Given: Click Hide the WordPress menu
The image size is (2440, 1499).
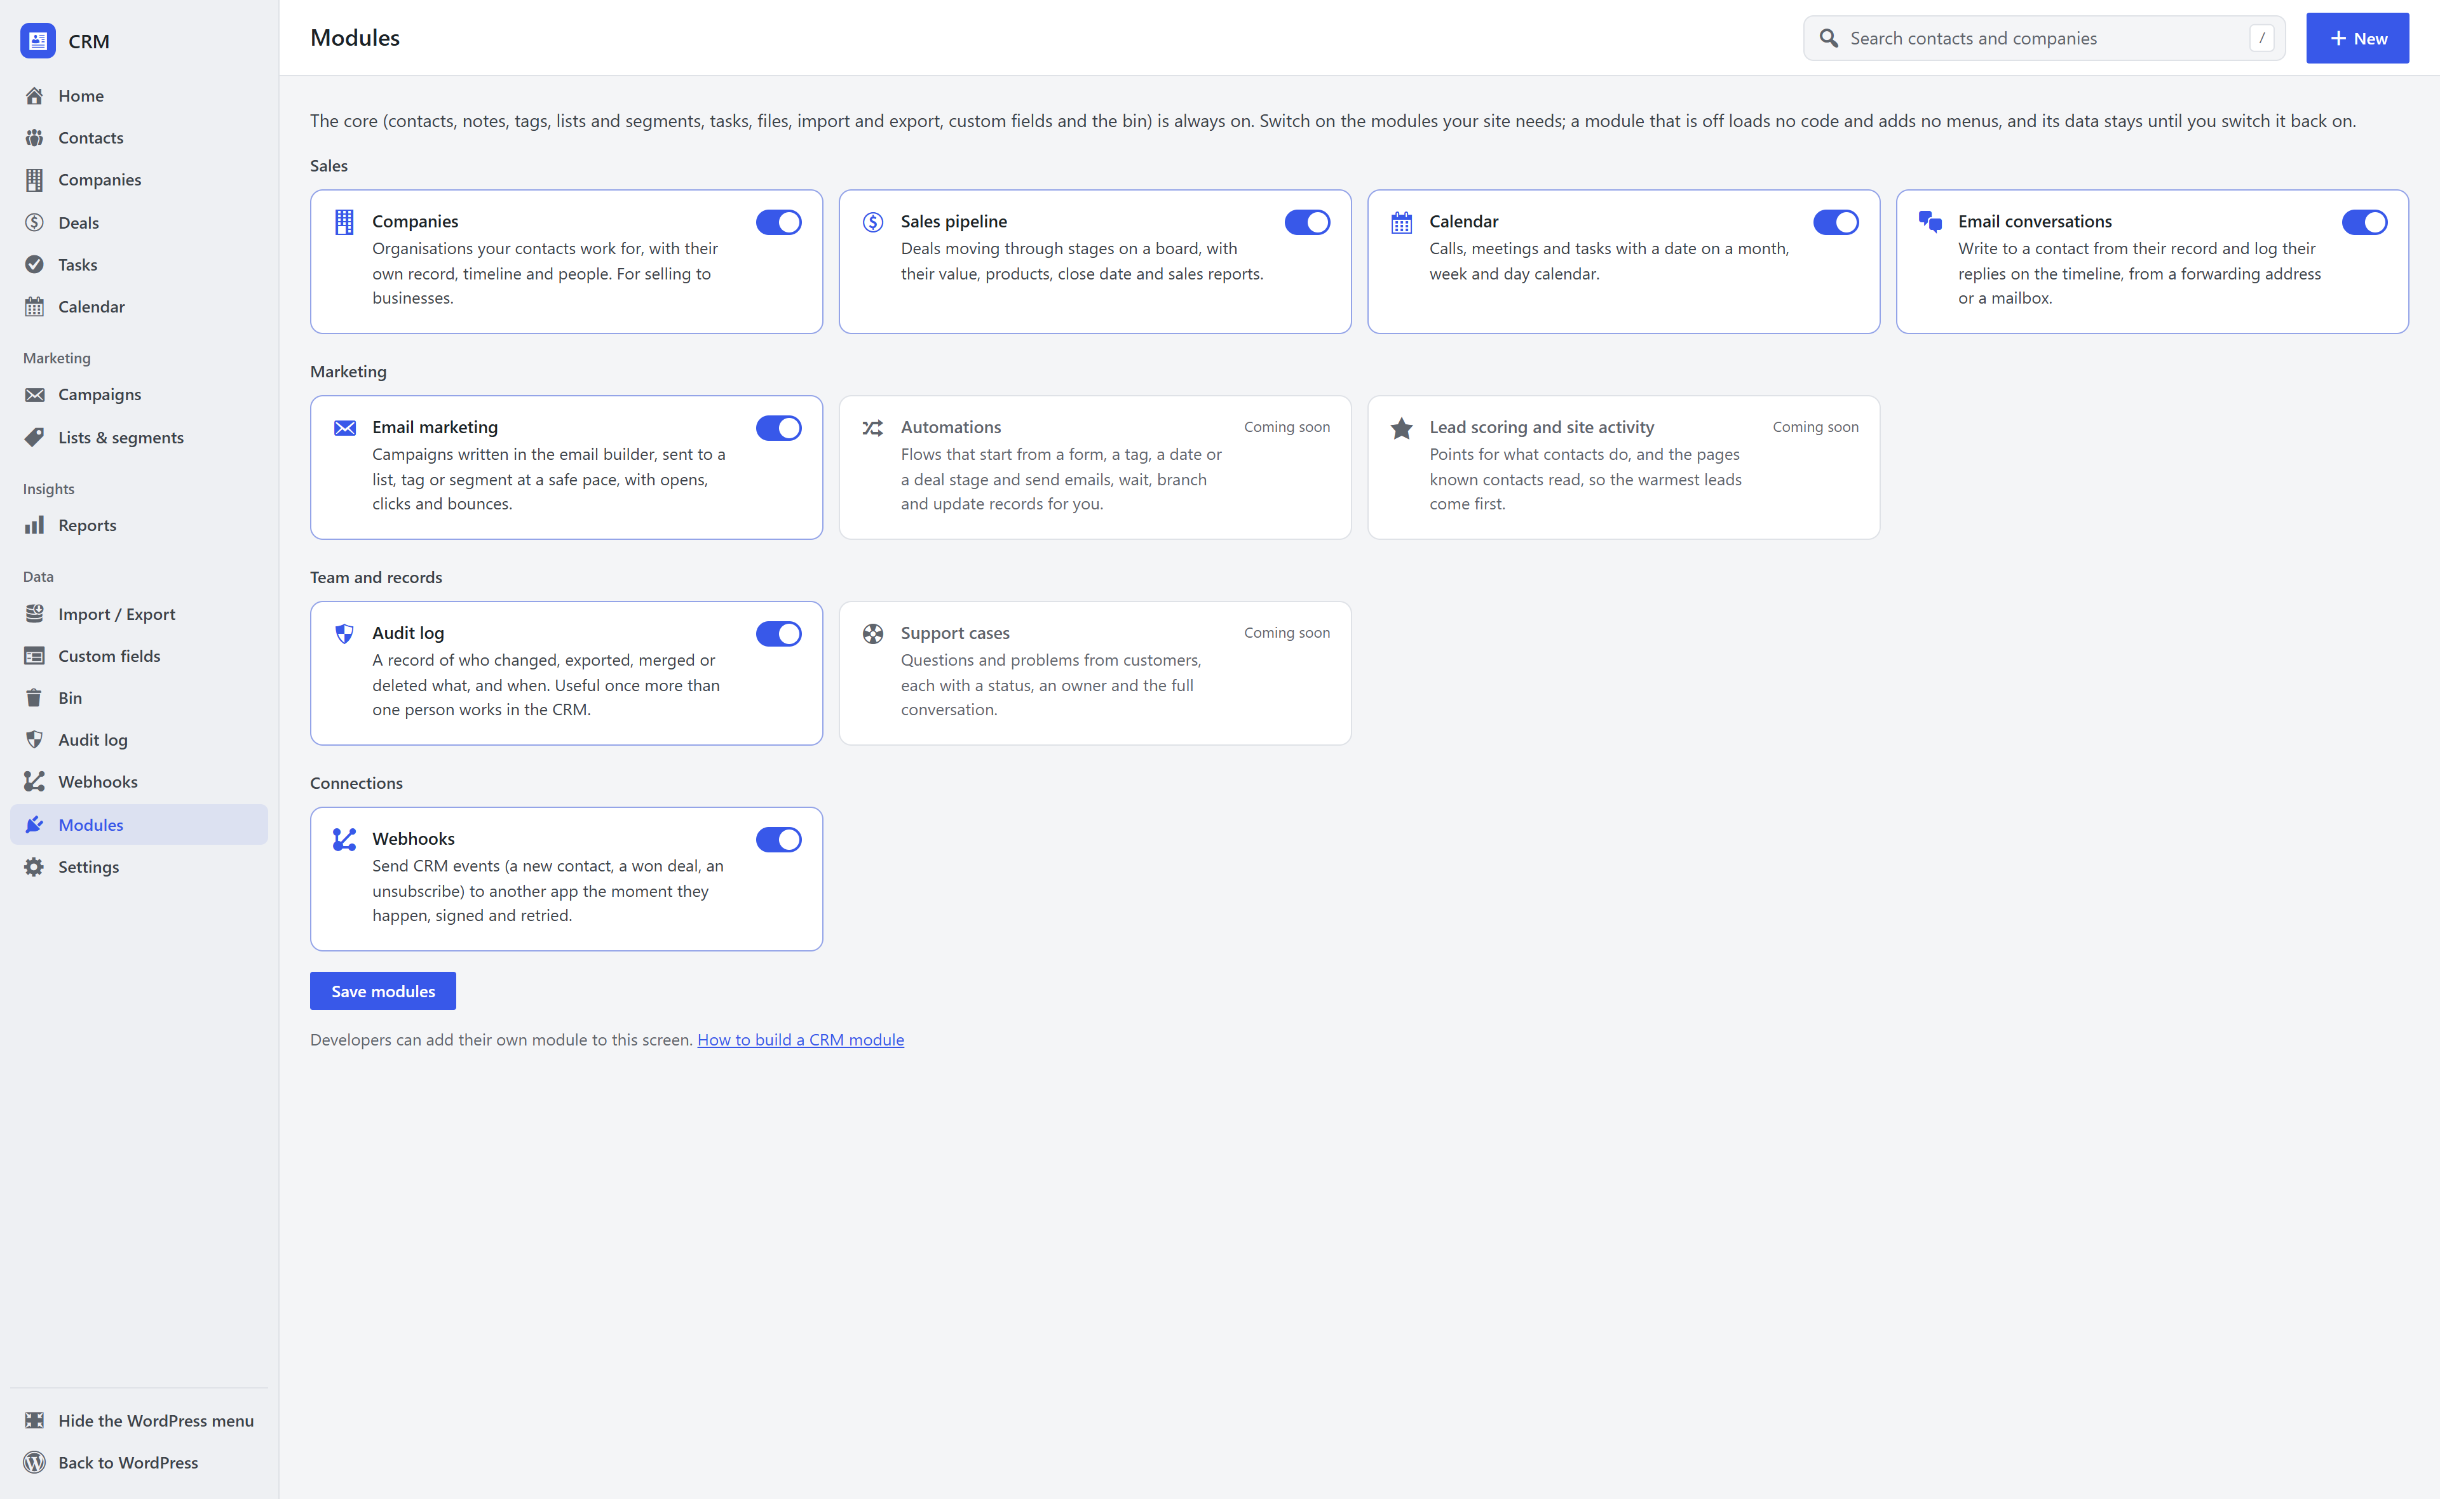Looking at the screenshot, I should 139,1421.
